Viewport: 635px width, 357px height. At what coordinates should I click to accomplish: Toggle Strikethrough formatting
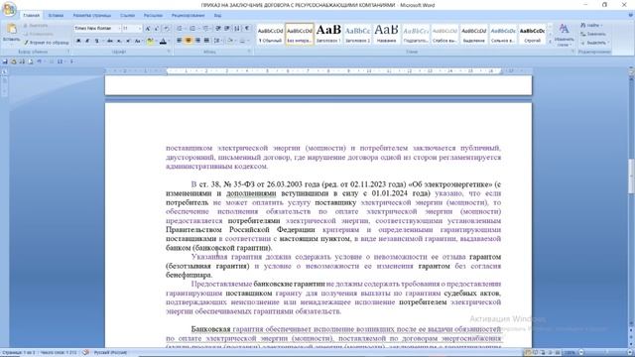pyautogui.click(x=110, y=41)
